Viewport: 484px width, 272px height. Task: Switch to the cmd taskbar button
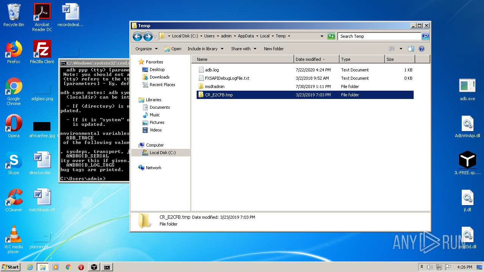point(107,267)
